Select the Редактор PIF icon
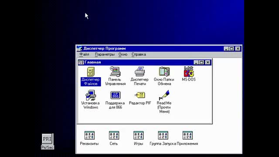The width and height of the screenshot is (279, 157). 140,95
